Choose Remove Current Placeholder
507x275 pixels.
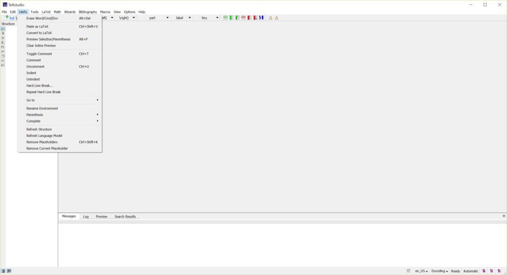(x=60, y=148)
